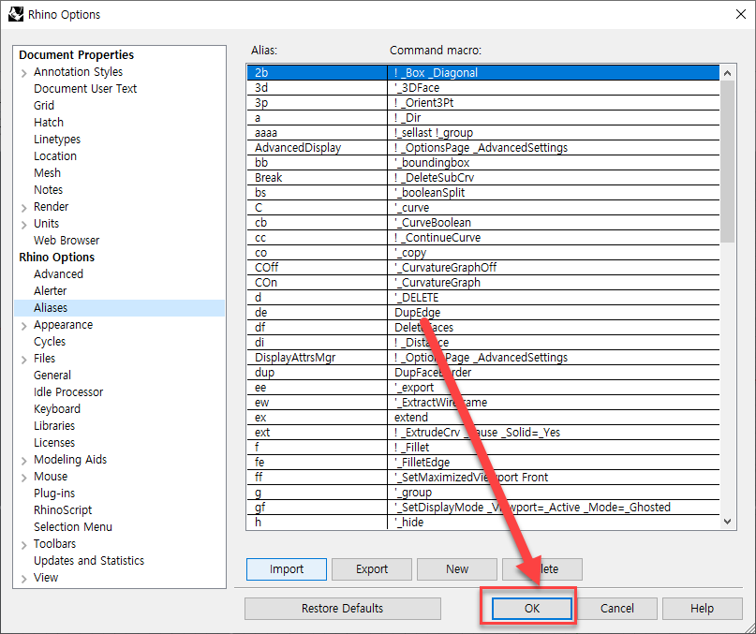This screenshot has width=756, height=634.
Task: Open the General options page
Action: (x=52, y=376)
